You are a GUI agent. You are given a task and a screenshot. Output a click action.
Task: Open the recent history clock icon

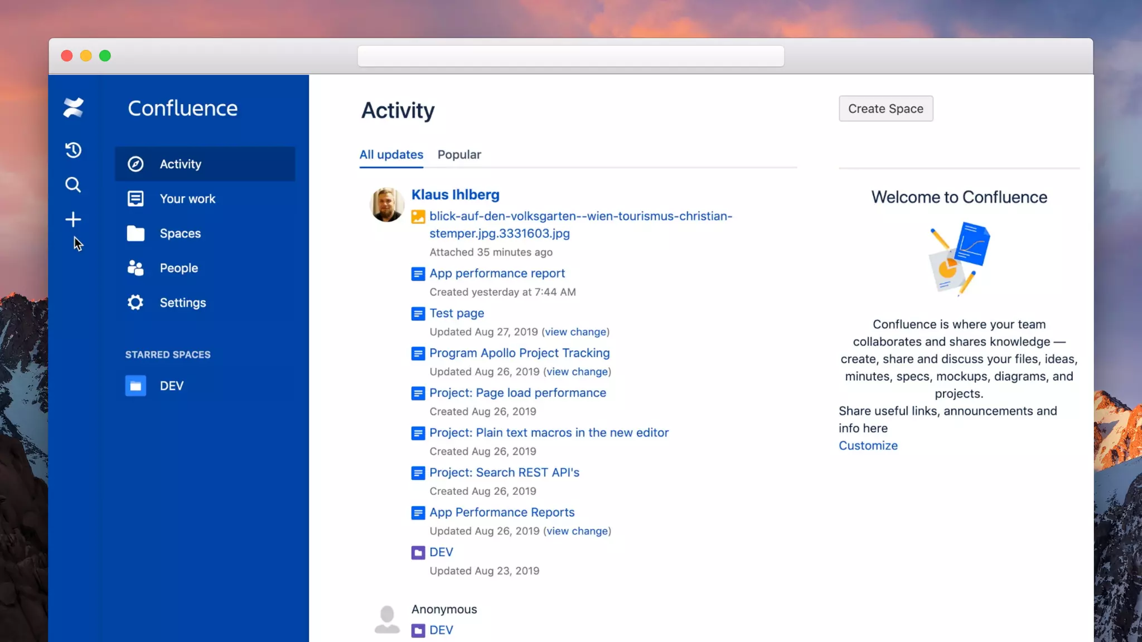click(73, 150)
